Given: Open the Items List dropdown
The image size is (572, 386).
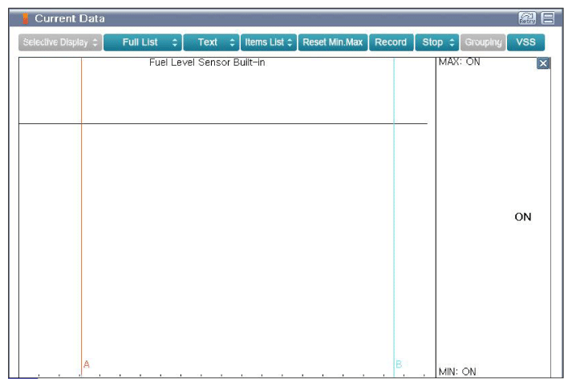Looking at the screenshot, I should click(x=268, y=42).
